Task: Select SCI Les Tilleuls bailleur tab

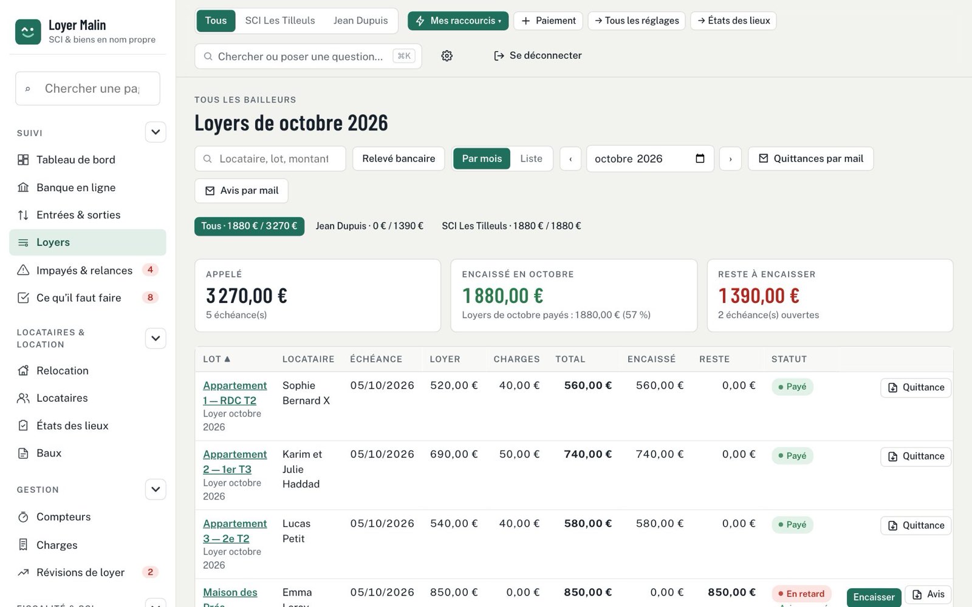Action: [x=280, y=21]
